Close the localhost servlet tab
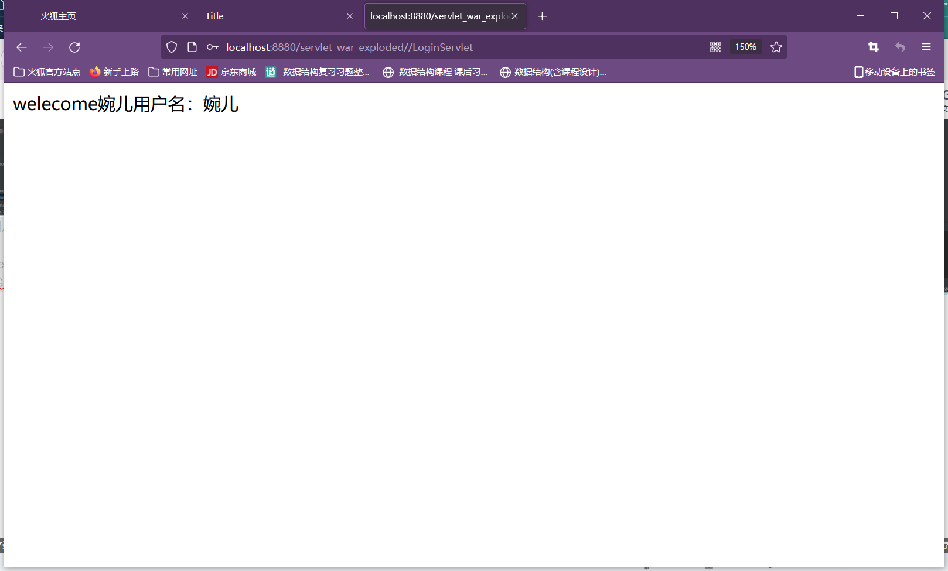948x571 pixels. [515, 16]
